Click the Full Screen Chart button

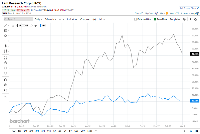click(189, 8)
